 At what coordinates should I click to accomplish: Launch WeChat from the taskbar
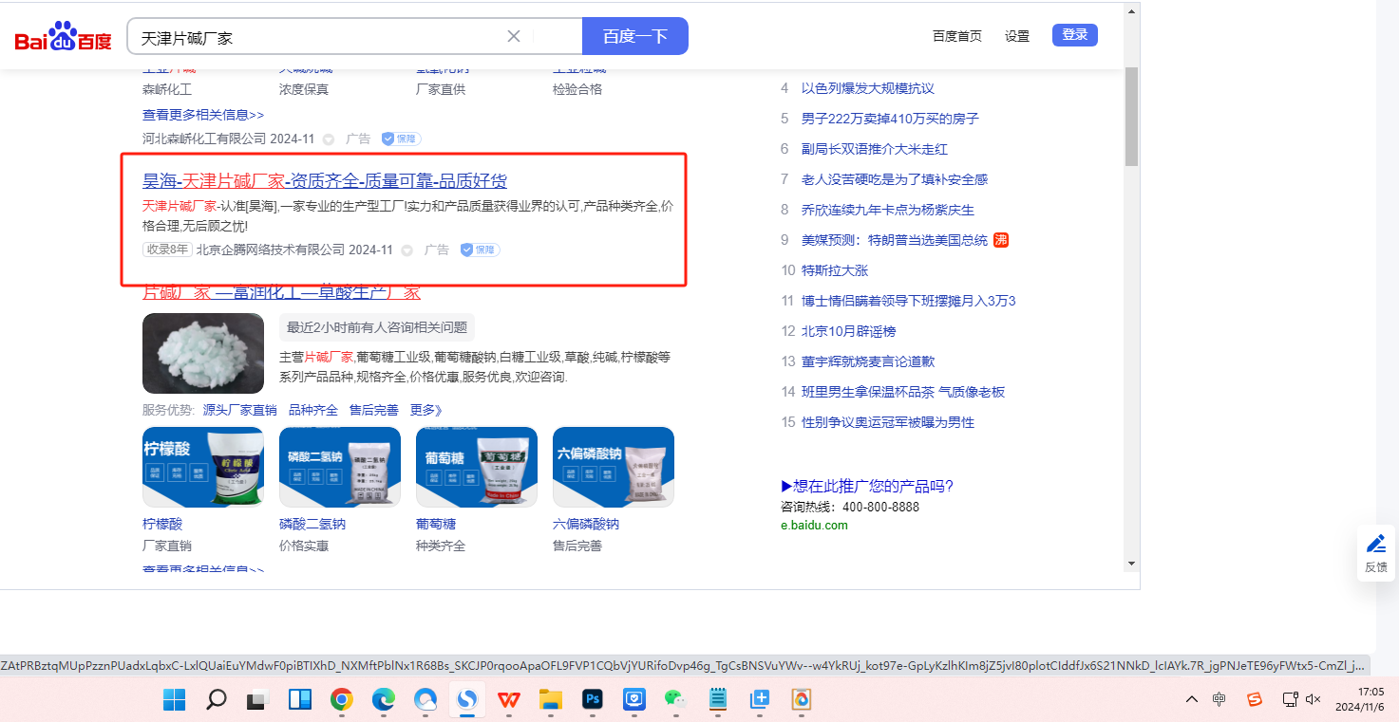[674, 700]
